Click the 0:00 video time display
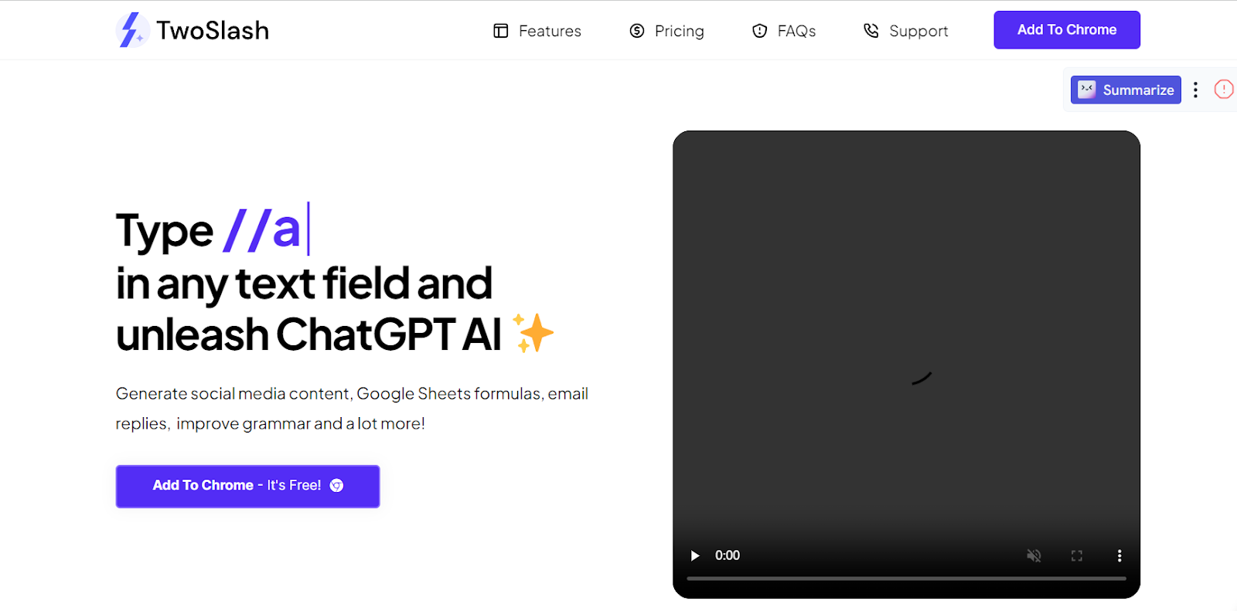The width and height of the screenshot is (1237, 611). [728, 555]
